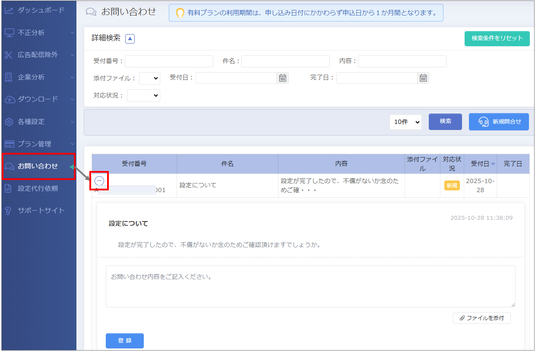Open the 対応状況 filter dropdown
This screenshot has width=535, height=351.
(x=143, y=95)
